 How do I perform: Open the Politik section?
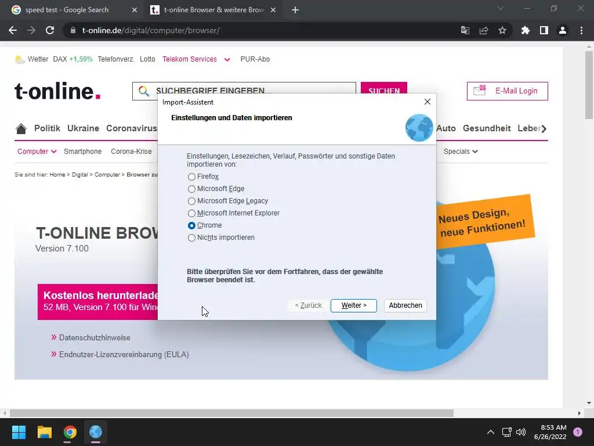[48, 128]
